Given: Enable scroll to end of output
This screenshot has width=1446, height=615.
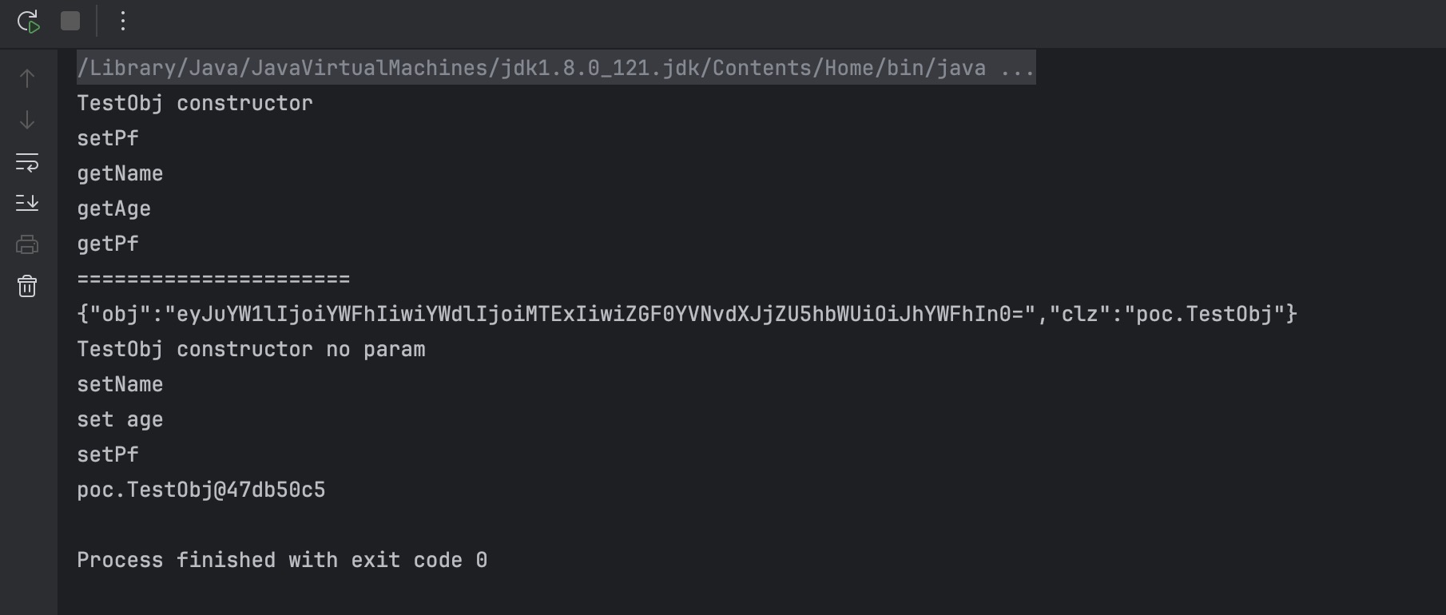Looking at the screenshot, I should click(27, 203).
